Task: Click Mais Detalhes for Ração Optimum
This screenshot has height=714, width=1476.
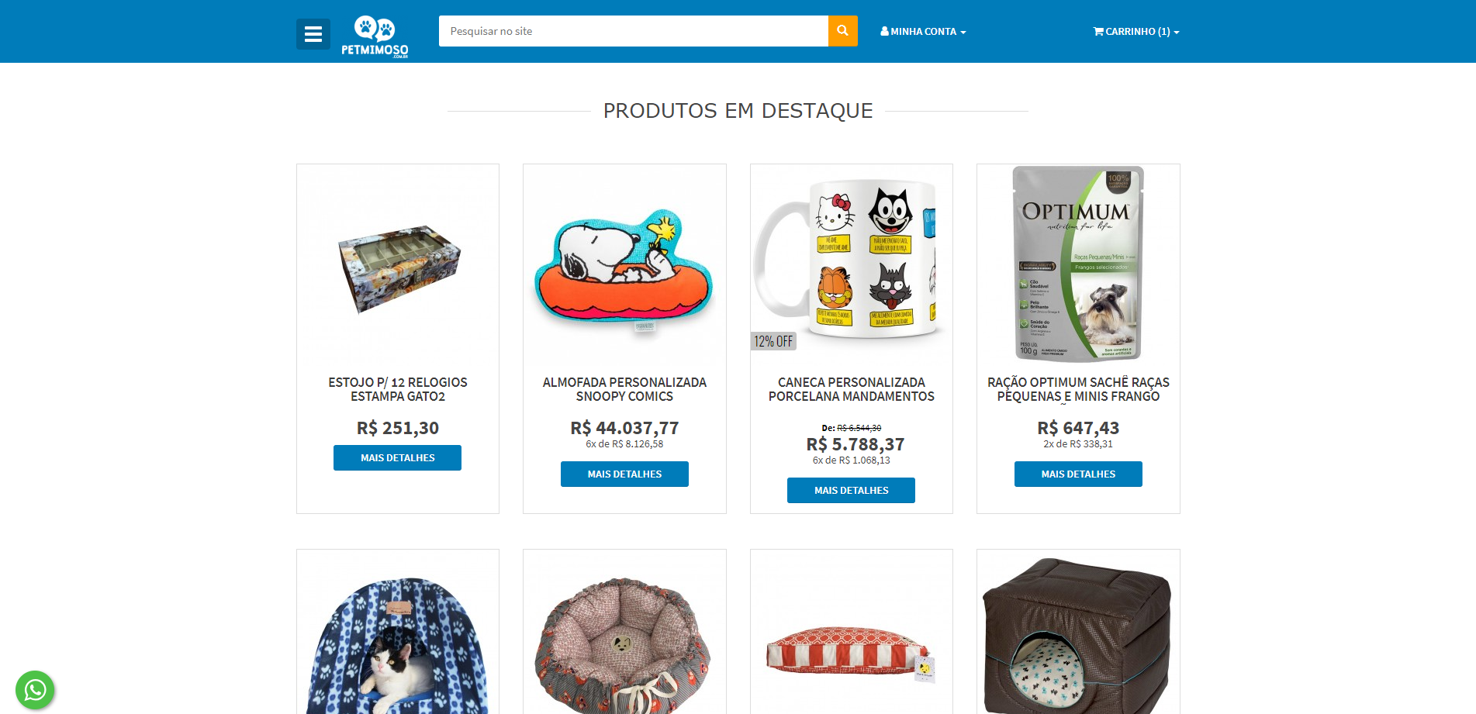Action: click(1078, 474)
